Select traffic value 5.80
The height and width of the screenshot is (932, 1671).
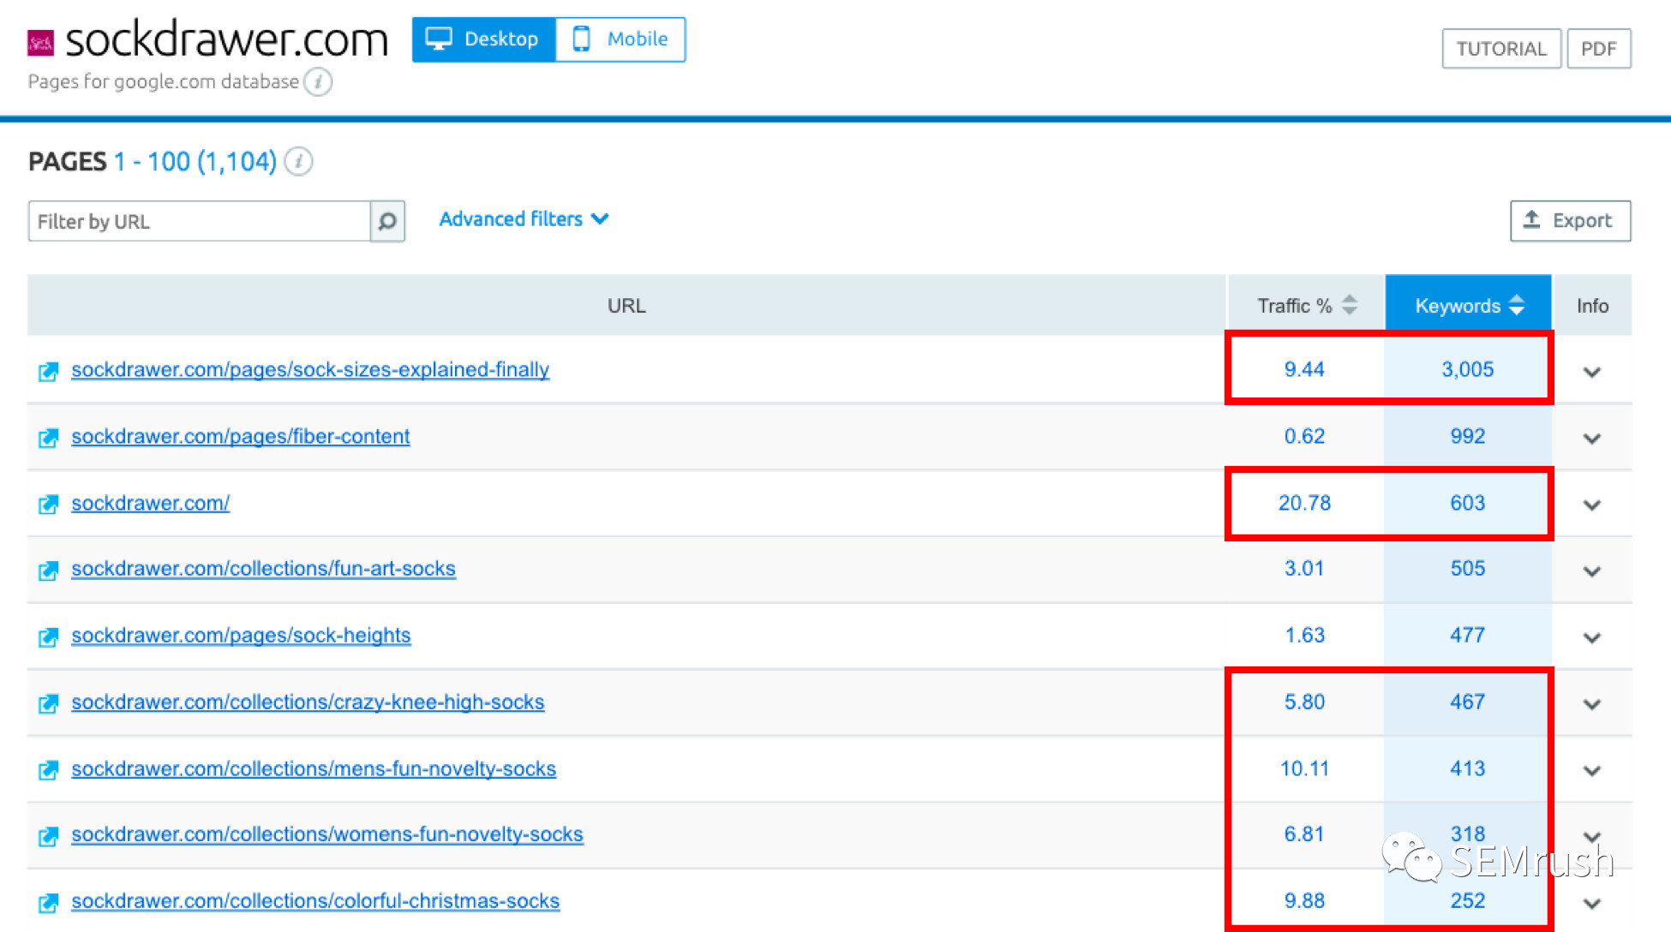1304,702
